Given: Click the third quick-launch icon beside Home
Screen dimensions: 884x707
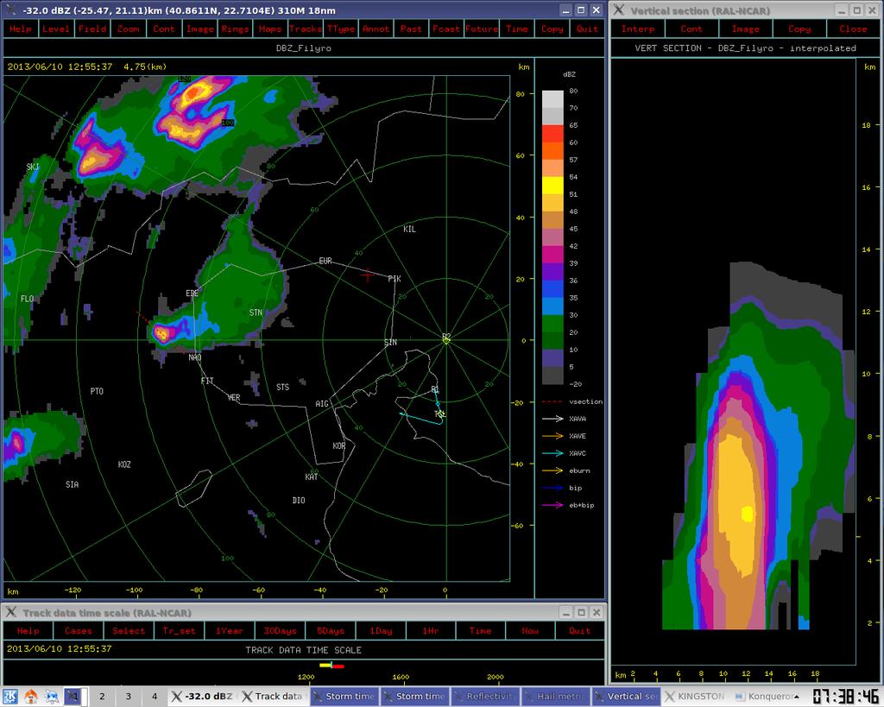Looking at the screenshot, I should (52, 697).
